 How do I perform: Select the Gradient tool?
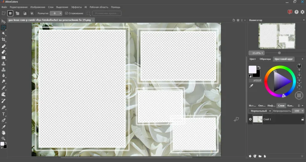tap(4, 58)
